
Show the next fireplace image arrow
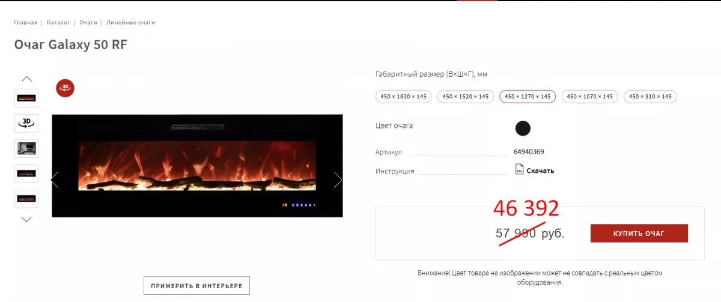(338, 180)
